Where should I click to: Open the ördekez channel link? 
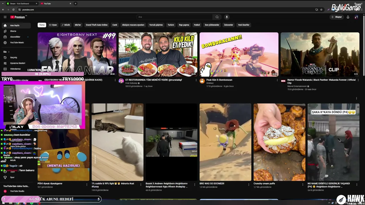coord(210,83)
